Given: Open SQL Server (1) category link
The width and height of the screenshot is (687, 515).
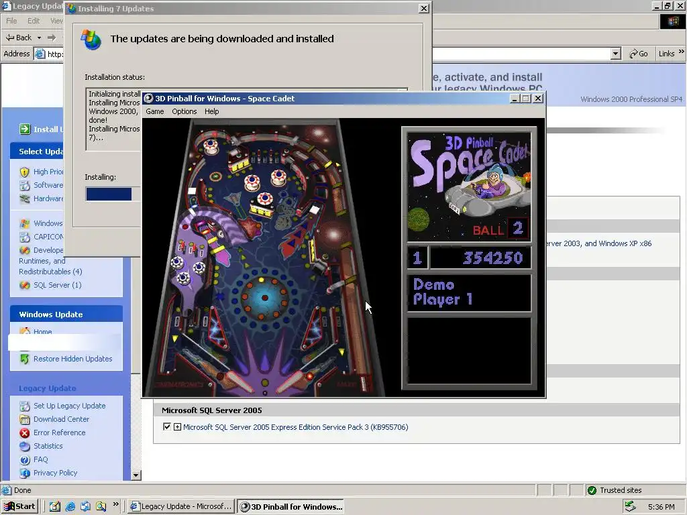Looking at the screenshot, I should [x=58, y=285].
